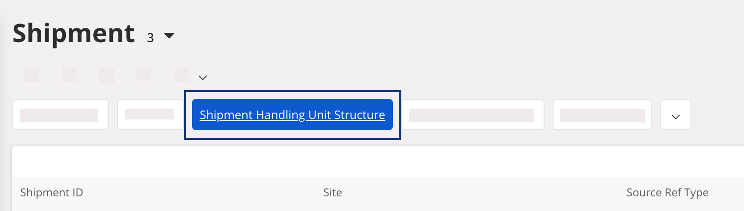
Task: Sort by the Shipment ID column header
Action: point(52,193)
